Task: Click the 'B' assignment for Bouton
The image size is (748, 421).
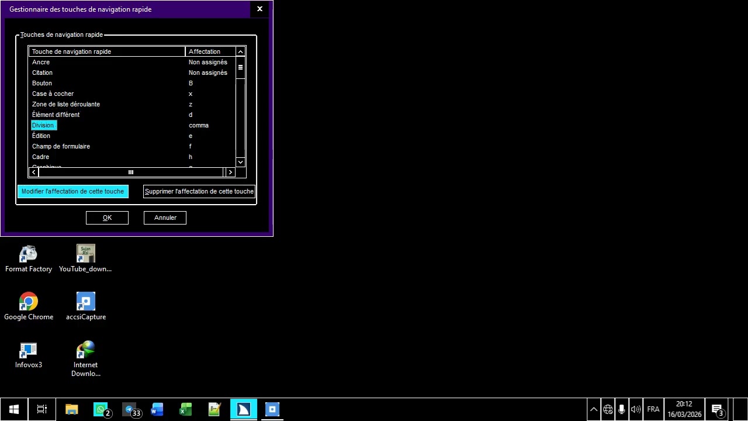Action: coord(191,83)
